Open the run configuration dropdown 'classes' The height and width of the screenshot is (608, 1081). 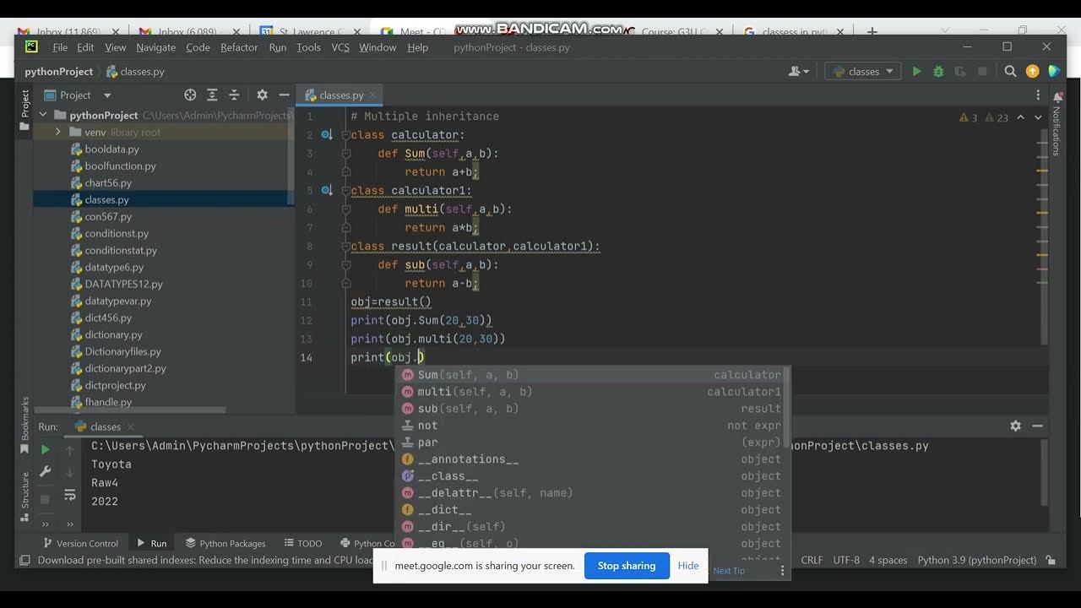click(x=863, y=72)
